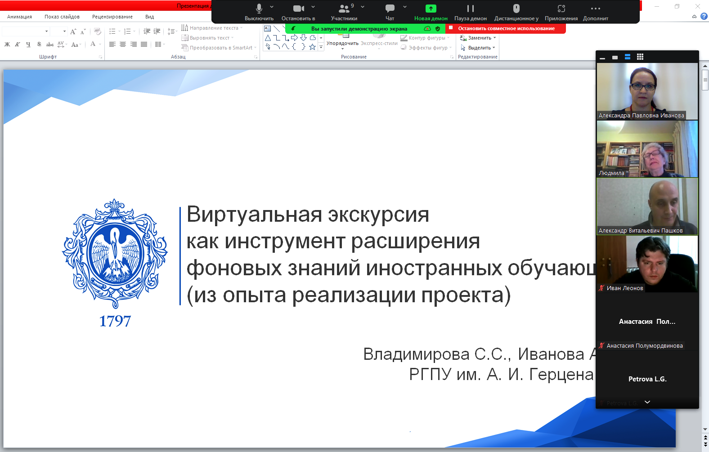709x452 pixels.
Task: Switch to the Анимация ribbon tab
Action: (19, 17)
